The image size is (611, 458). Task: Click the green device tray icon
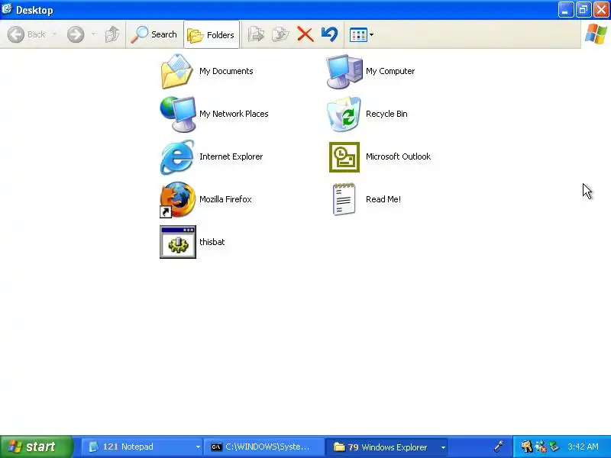(554, 447)
